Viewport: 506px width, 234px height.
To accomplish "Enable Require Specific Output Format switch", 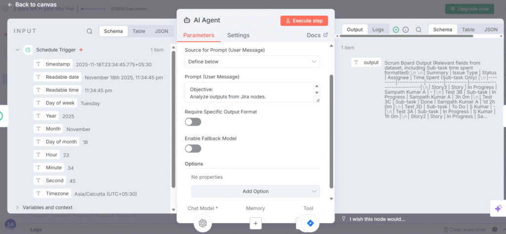I will click(193, 122).
